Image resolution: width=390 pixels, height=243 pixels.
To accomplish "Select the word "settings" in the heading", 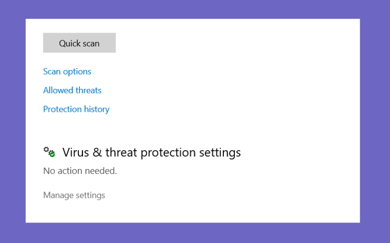I will tap(220, 153).
